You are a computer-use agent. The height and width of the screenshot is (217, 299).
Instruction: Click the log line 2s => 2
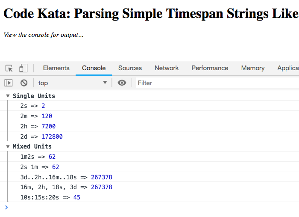click(149, 106)
